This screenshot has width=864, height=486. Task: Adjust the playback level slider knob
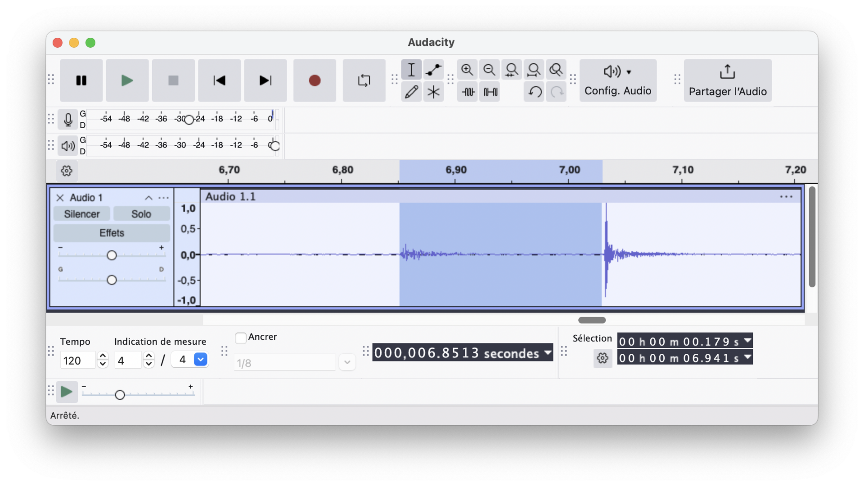[x=275, y=146]
